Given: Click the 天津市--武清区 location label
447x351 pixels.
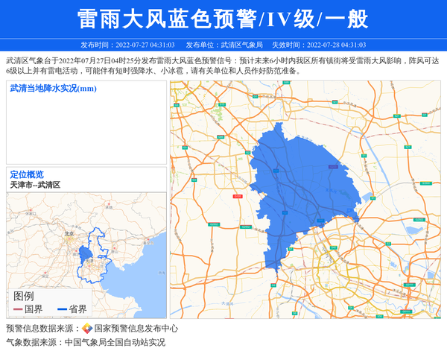Looking at the screenshot, I should [35, 184].
